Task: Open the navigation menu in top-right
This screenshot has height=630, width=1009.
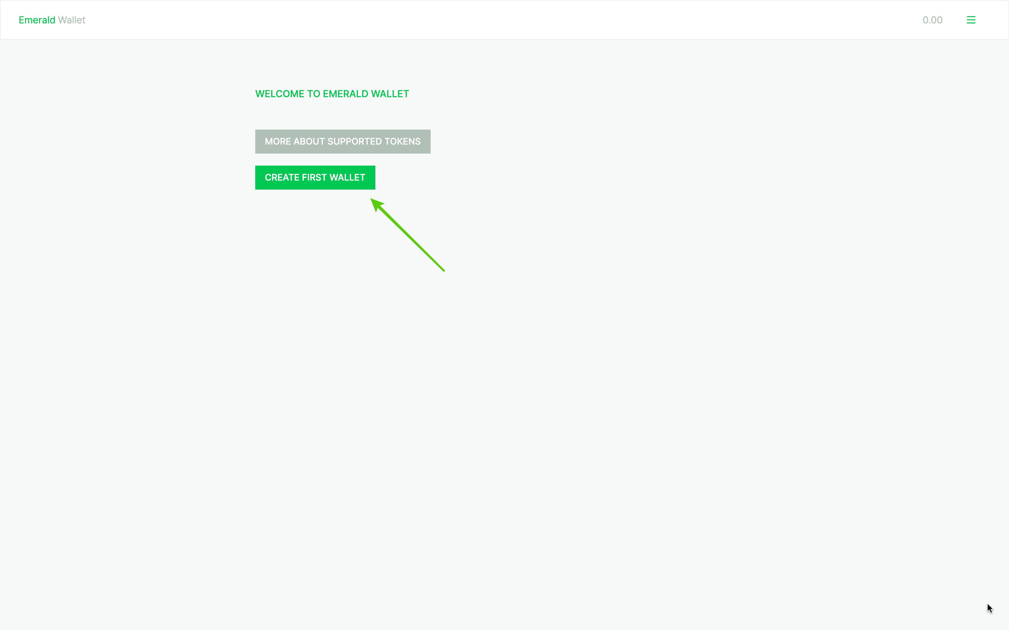Action: (x=971, y=19)
